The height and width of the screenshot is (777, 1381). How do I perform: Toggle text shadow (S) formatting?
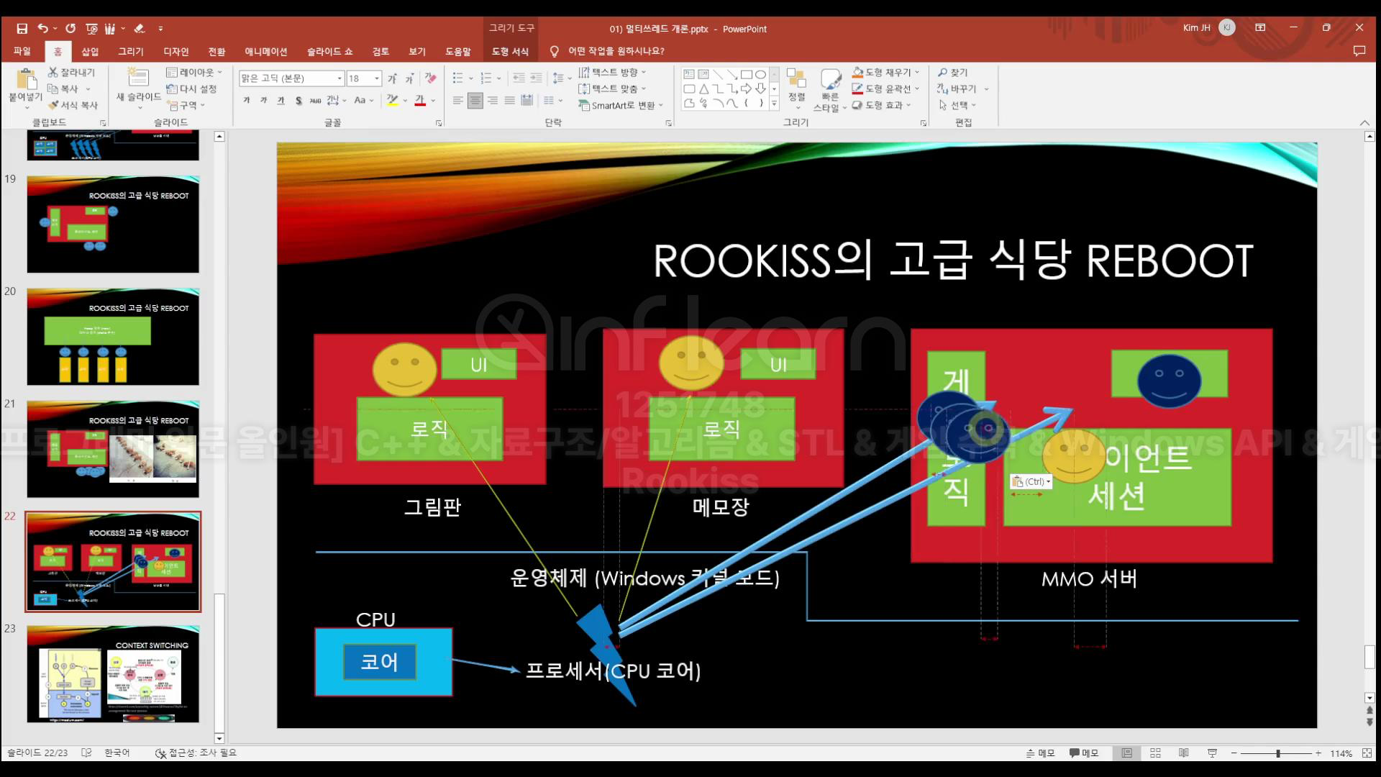pyautogui.click(x=298, y=101)
